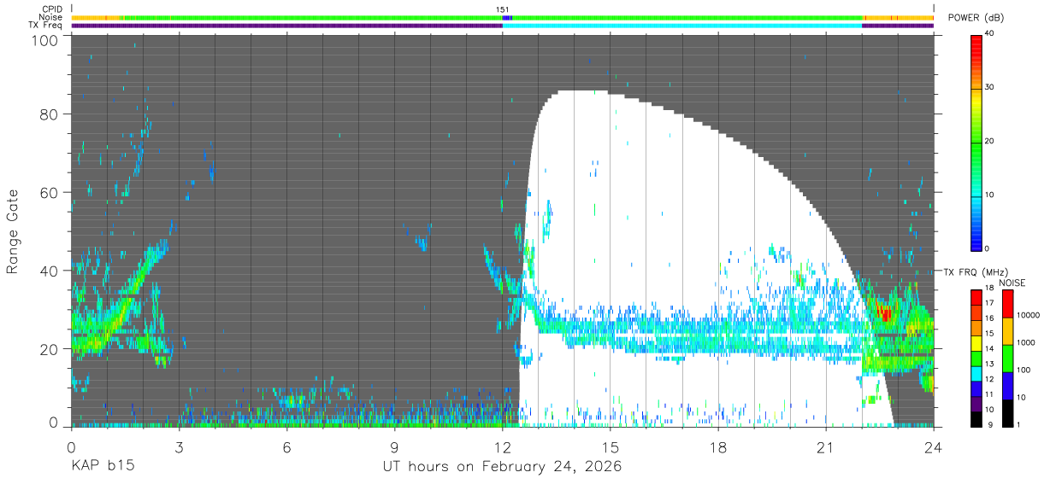Viewport: 1050px width, 484px height.
Task: Click the 3 hour tick on time axis
Action: click(180, 446)
